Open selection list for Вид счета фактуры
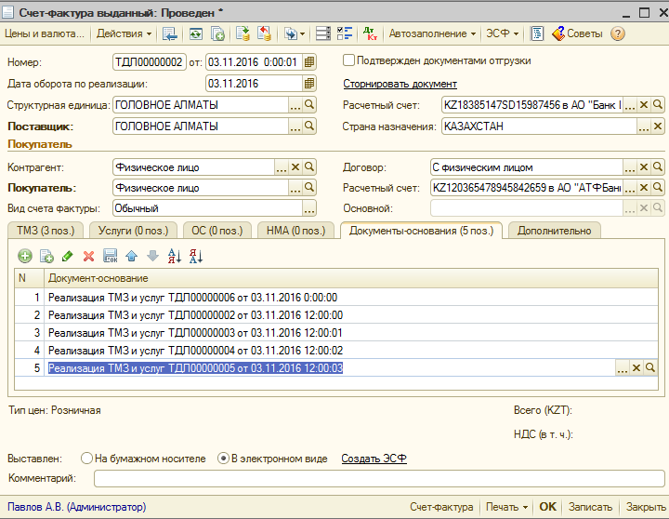Viewport: 669px width, 519px height. (x=309, y=208)
